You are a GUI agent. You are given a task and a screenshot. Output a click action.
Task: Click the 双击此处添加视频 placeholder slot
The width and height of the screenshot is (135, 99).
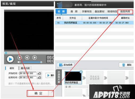pyautogui.click(x=95, y=78)
